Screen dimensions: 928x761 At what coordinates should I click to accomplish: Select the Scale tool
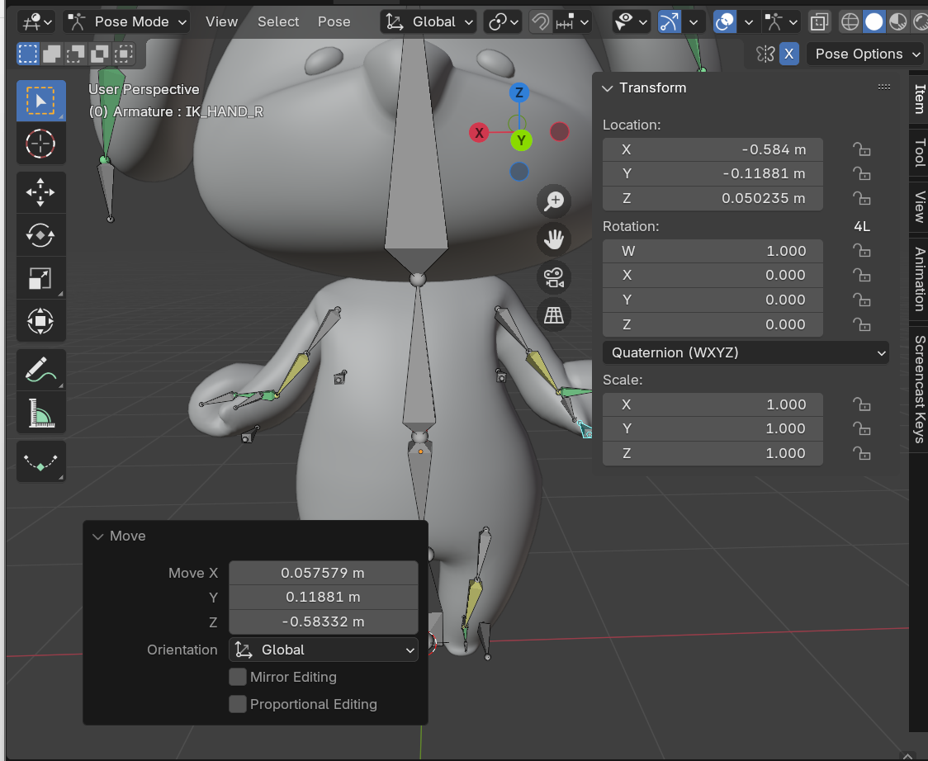pos(40,278)
